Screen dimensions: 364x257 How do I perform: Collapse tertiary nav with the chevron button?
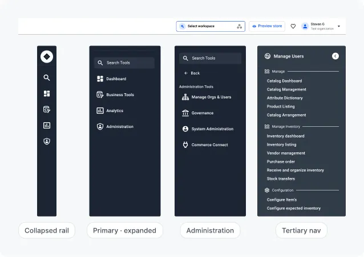[335, 56]
